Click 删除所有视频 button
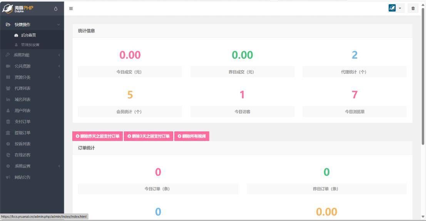Image resolution: width=426 pixels, height=221 pixels. coord(192,136)
